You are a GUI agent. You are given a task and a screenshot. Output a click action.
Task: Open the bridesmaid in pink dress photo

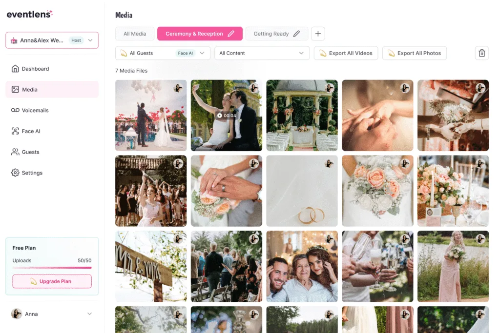pos(453,267)
